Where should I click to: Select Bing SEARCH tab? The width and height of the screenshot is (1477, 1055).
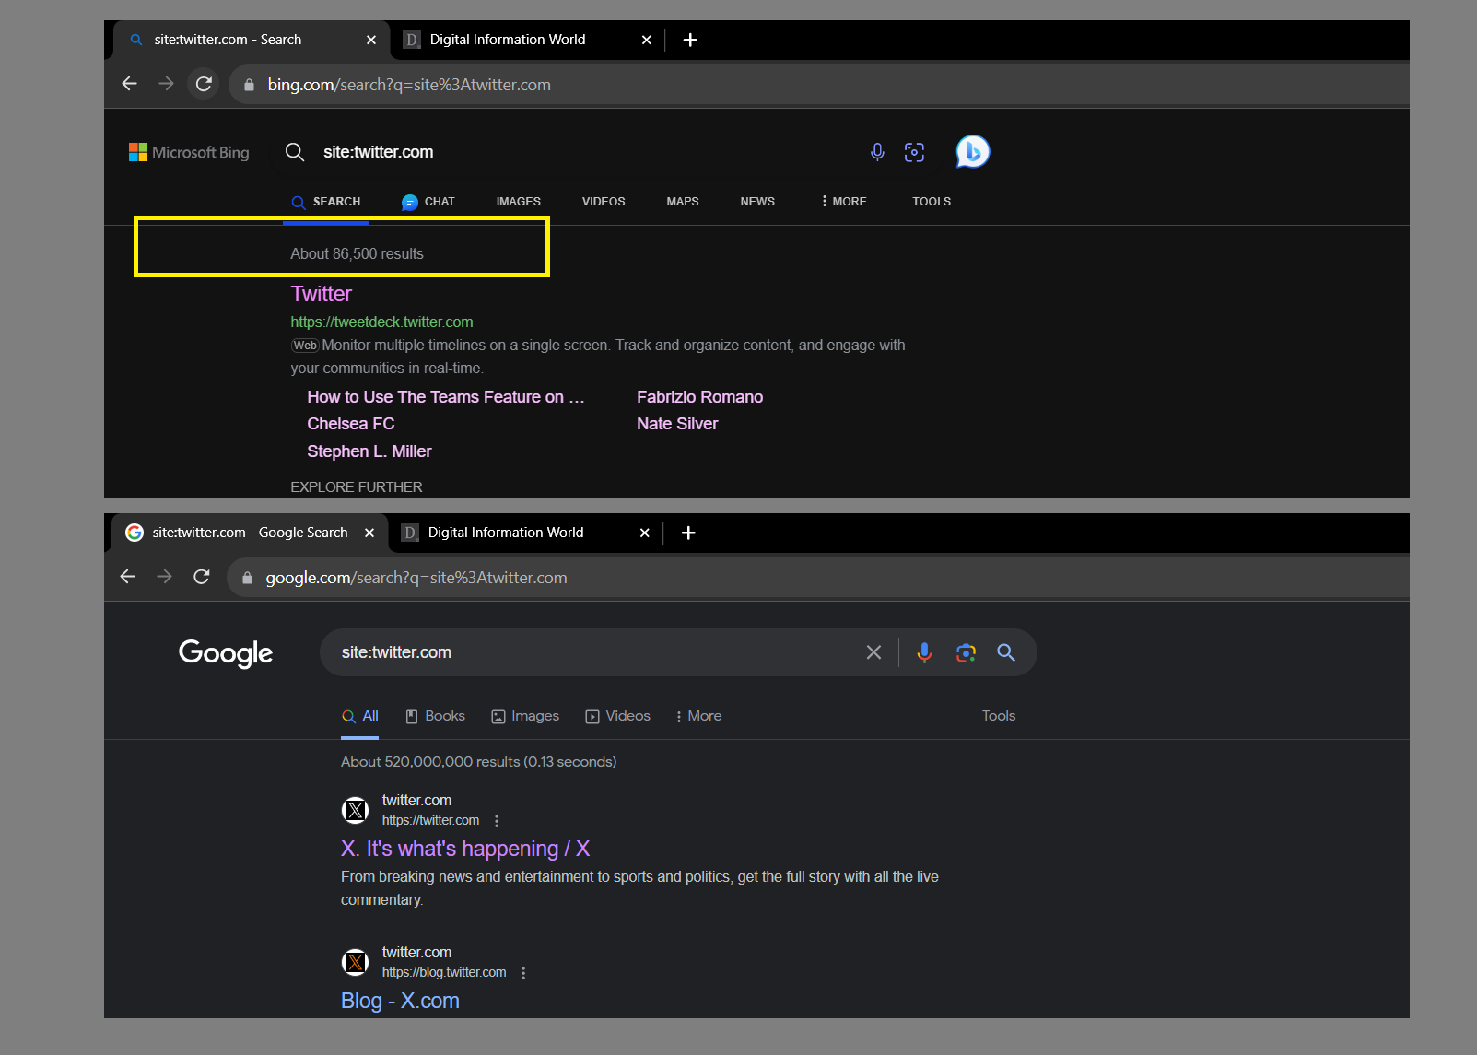click(326, 202)
